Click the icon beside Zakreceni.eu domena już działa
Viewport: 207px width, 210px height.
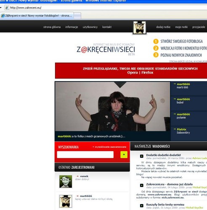click(x=142, y=185)
